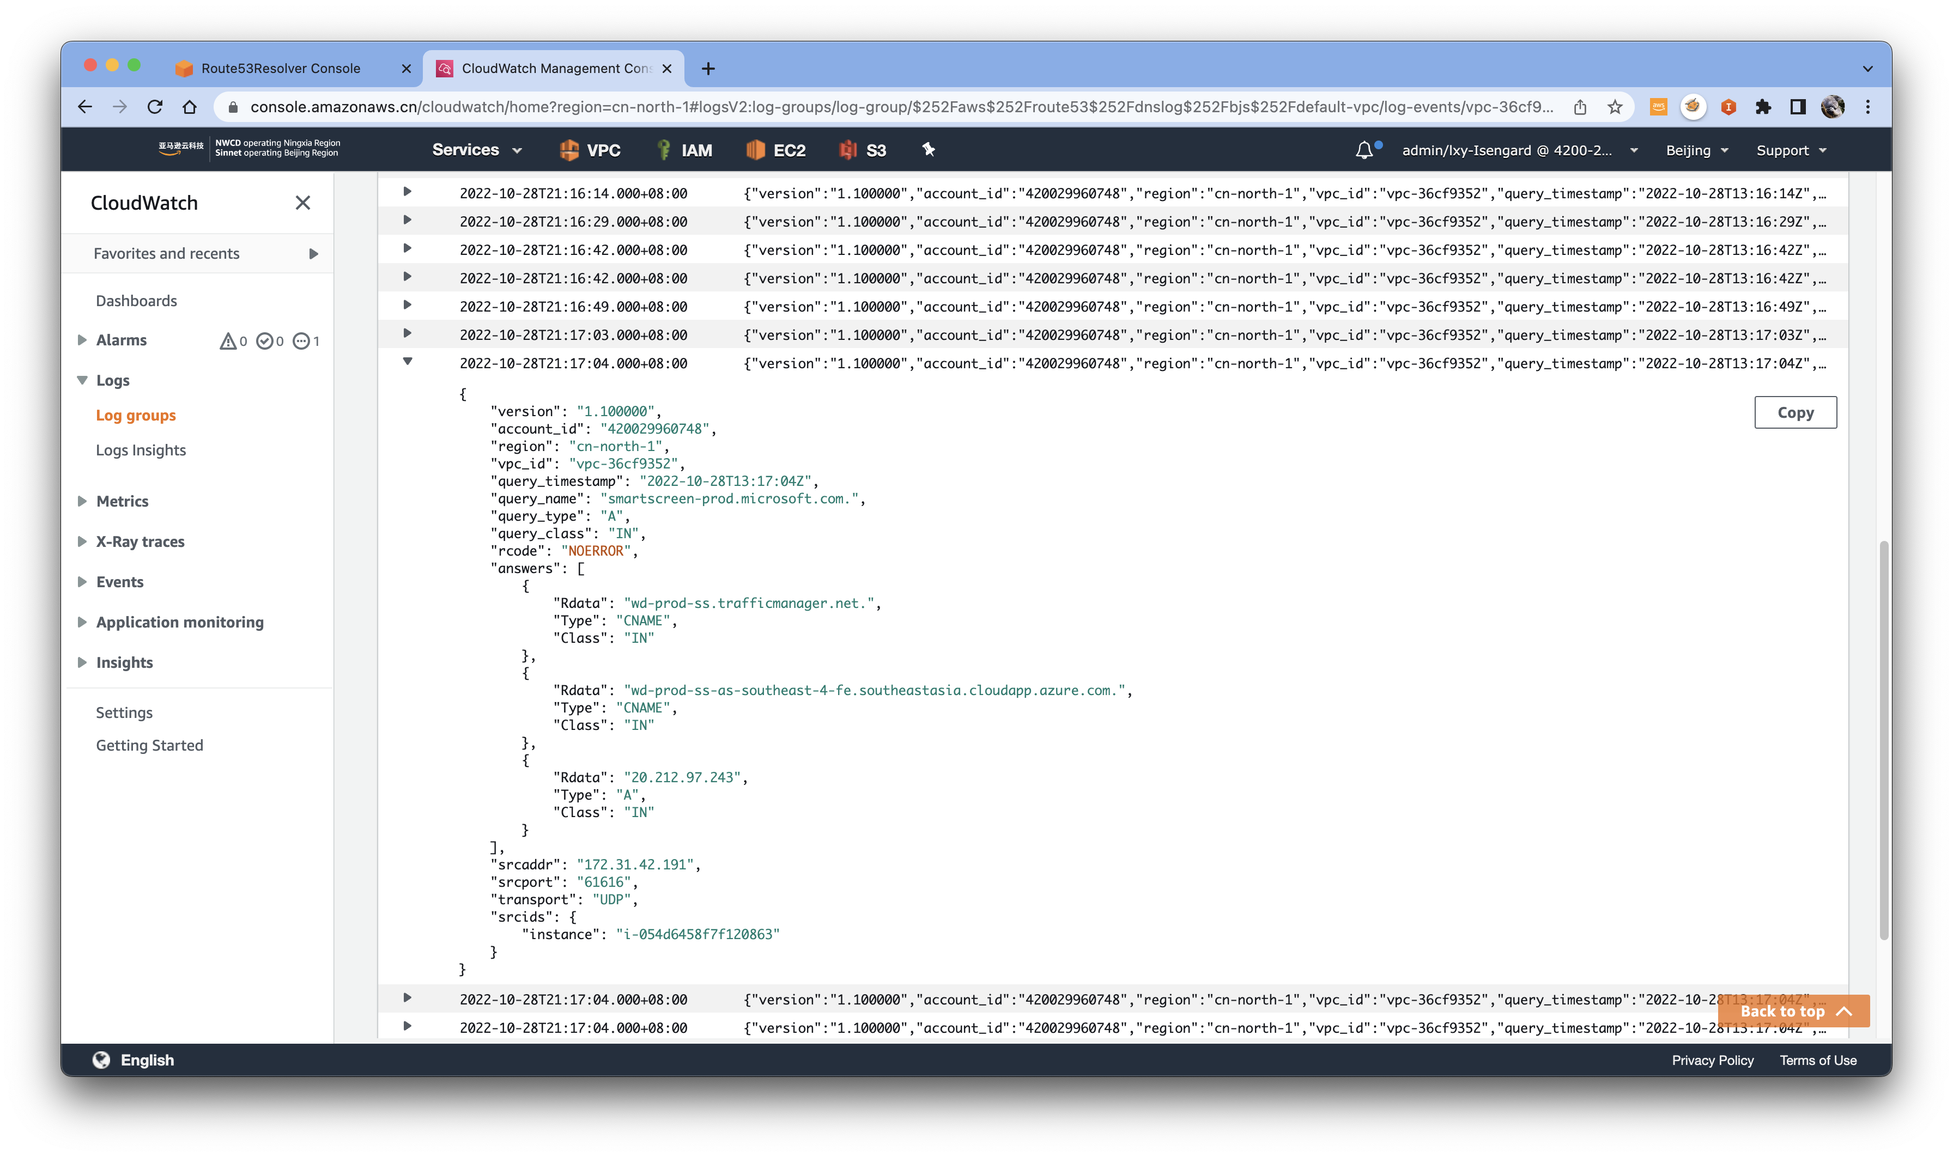
Task: Expand the Alarms section
Action: [x=82, y=340]
